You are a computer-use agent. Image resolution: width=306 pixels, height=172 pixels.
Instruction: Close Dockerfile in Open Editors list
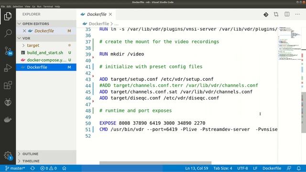tap(24, 31)
